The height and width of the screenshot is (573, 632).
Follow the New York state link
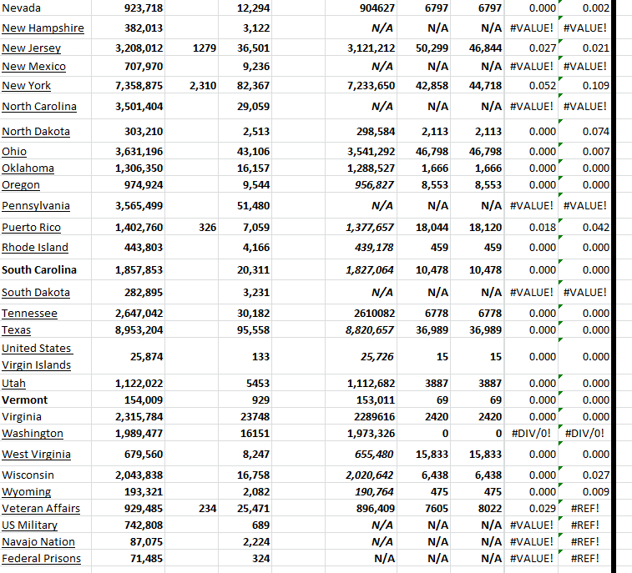(26, 86)
